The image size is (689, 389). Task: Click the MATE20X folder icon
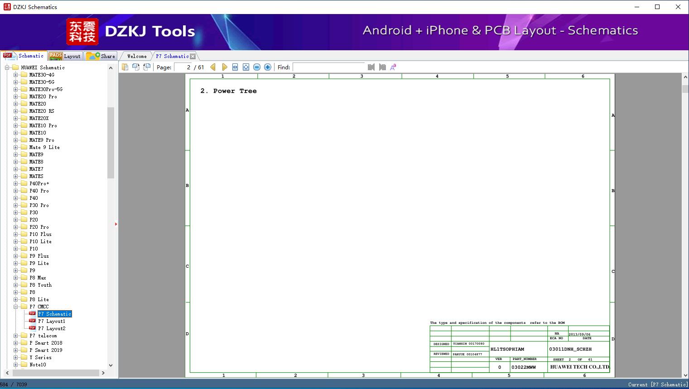[x=24, y=118]
